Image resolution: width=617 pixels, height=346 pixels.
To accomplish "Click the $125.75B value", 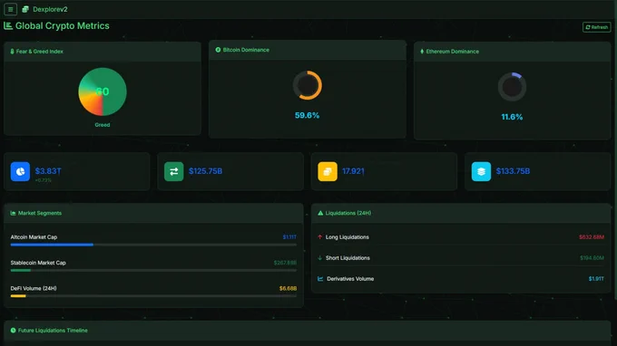I will [x=205, y=171].
